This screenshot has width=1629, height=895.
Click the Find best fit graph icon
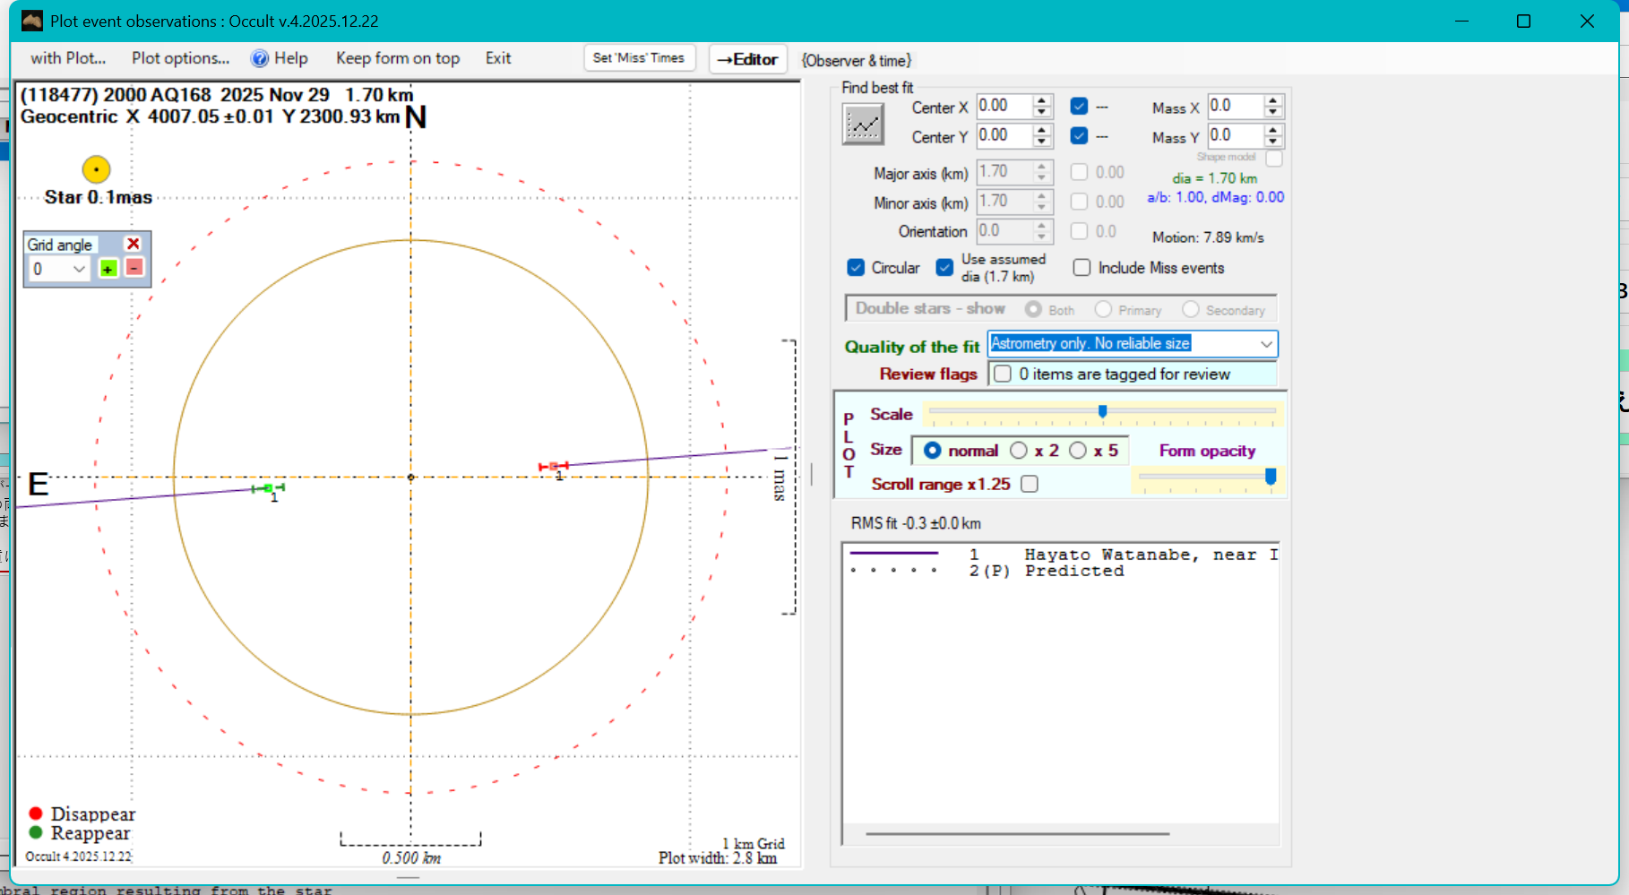tap(863, 124)
